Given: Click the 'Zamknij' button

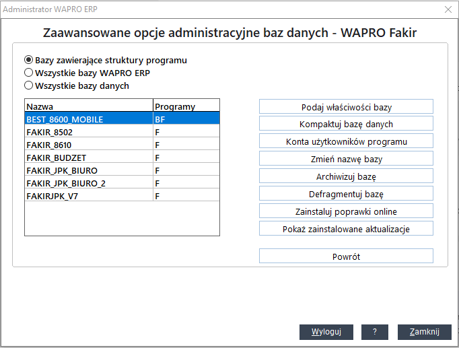Looking at the screenshot, I should click(x=425, y=332).
